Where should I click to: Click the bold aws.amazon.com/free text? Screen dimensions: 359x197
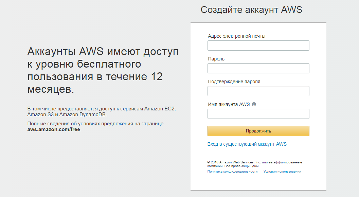pos(54,129)
